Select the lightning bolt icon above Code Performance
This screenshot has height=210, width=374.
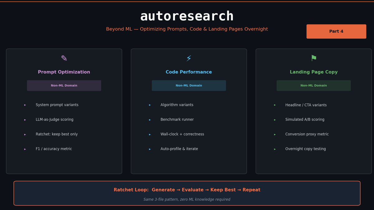[189, 58]
